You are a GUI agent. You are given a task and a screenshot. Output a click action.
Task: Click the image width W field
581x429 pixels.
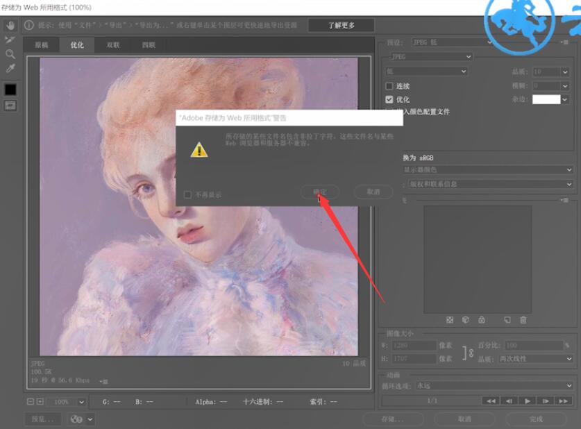[414, 345]
